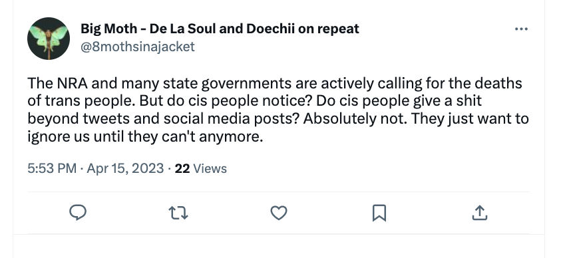Click the word Views beside 22
563x258 pixels.
210,168
